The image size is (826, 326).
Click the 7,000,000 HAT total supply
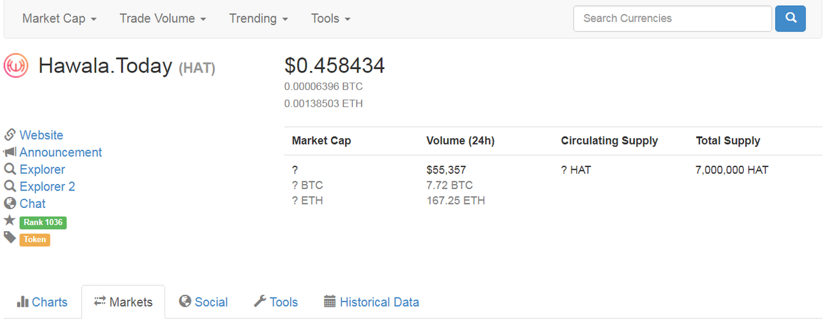click(x=732, y=170)
